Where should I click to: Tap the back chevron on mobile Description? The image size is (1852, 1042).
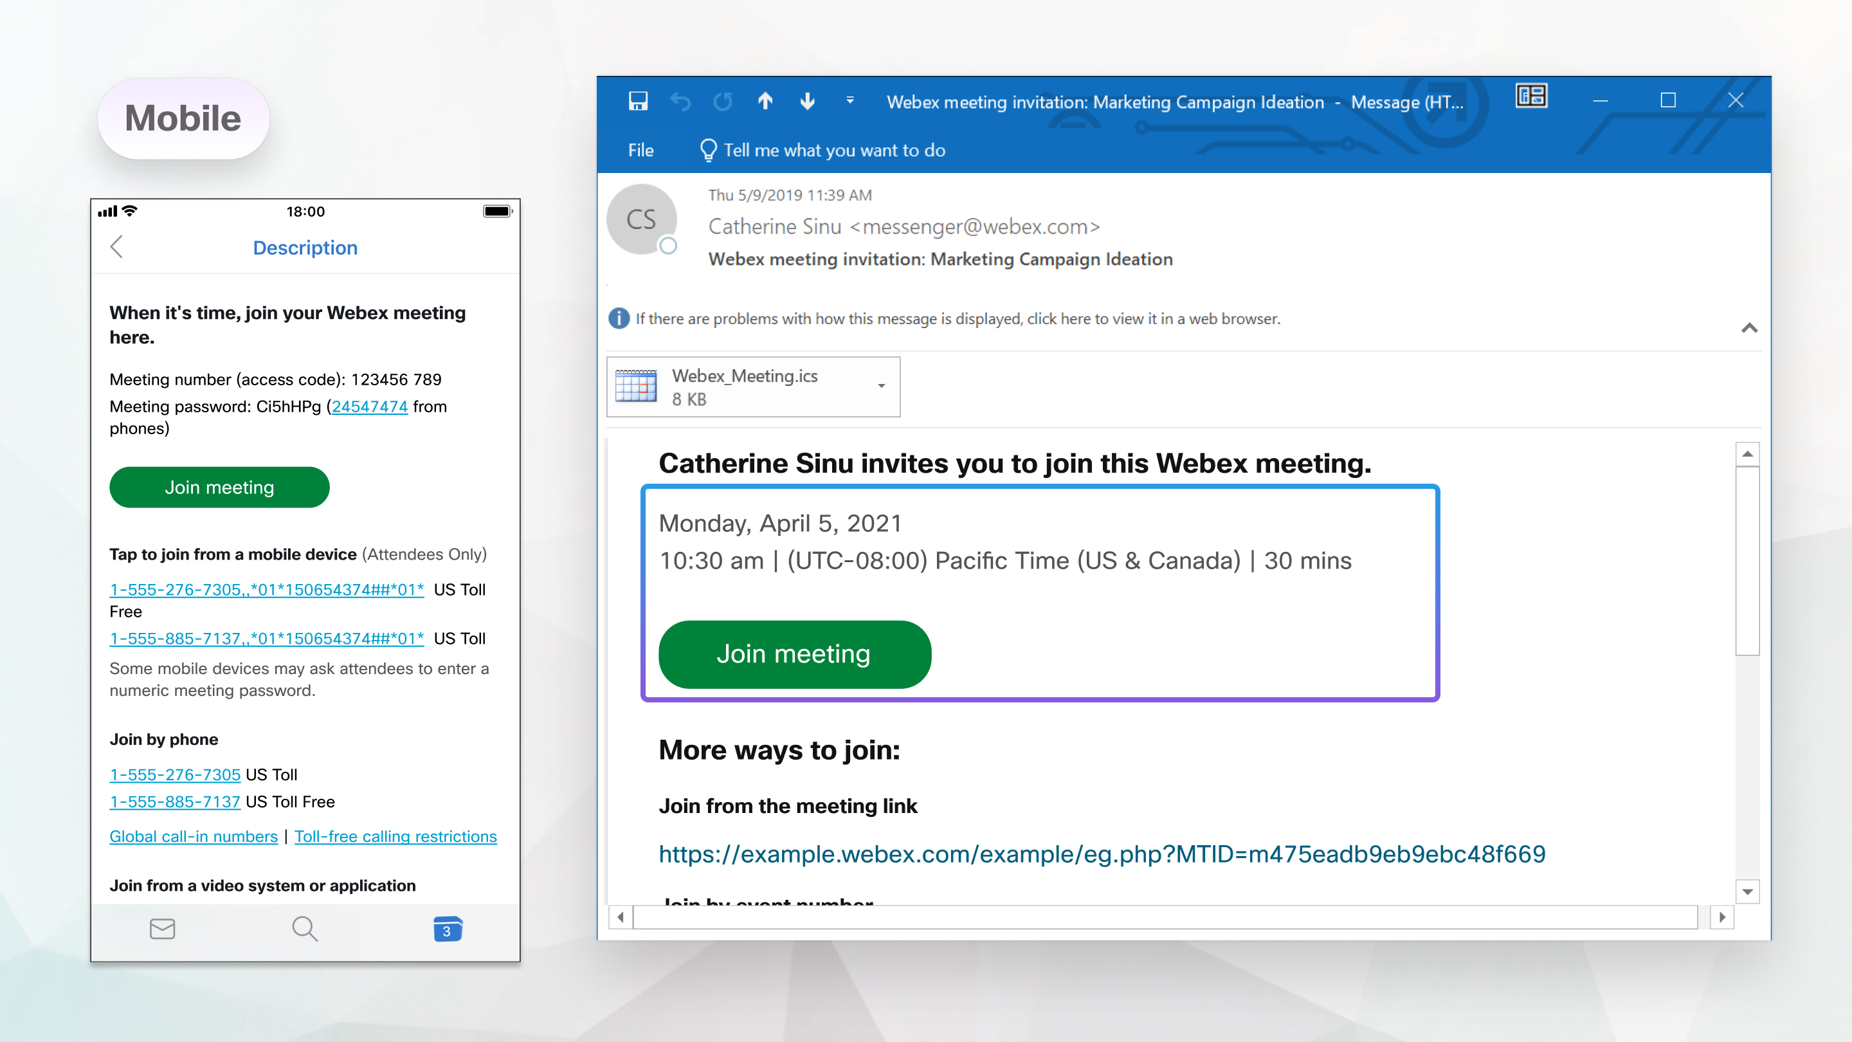pos(116,246)
